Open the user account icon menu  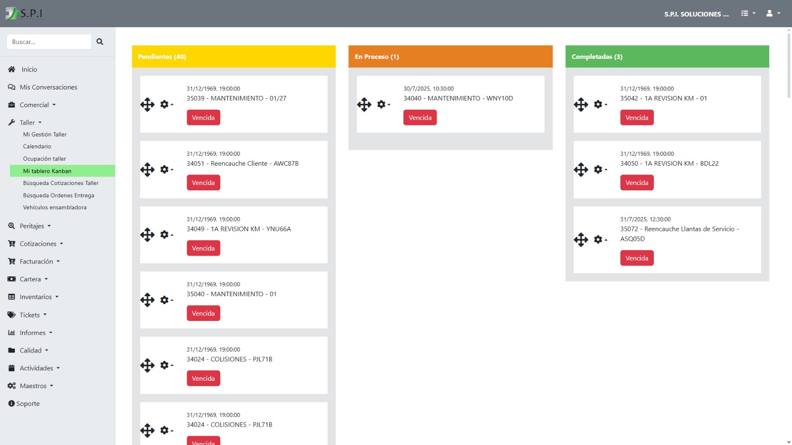point(773,13)
